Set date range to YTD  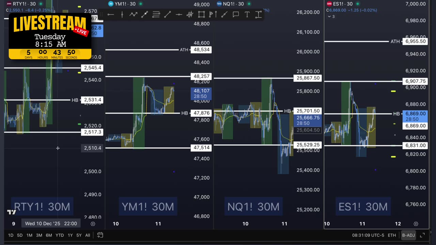tap(60, 235)
